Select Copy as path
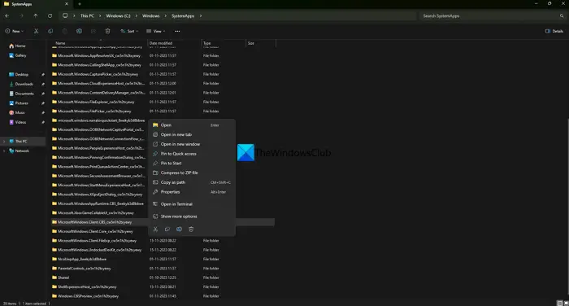 coord(192,182)
